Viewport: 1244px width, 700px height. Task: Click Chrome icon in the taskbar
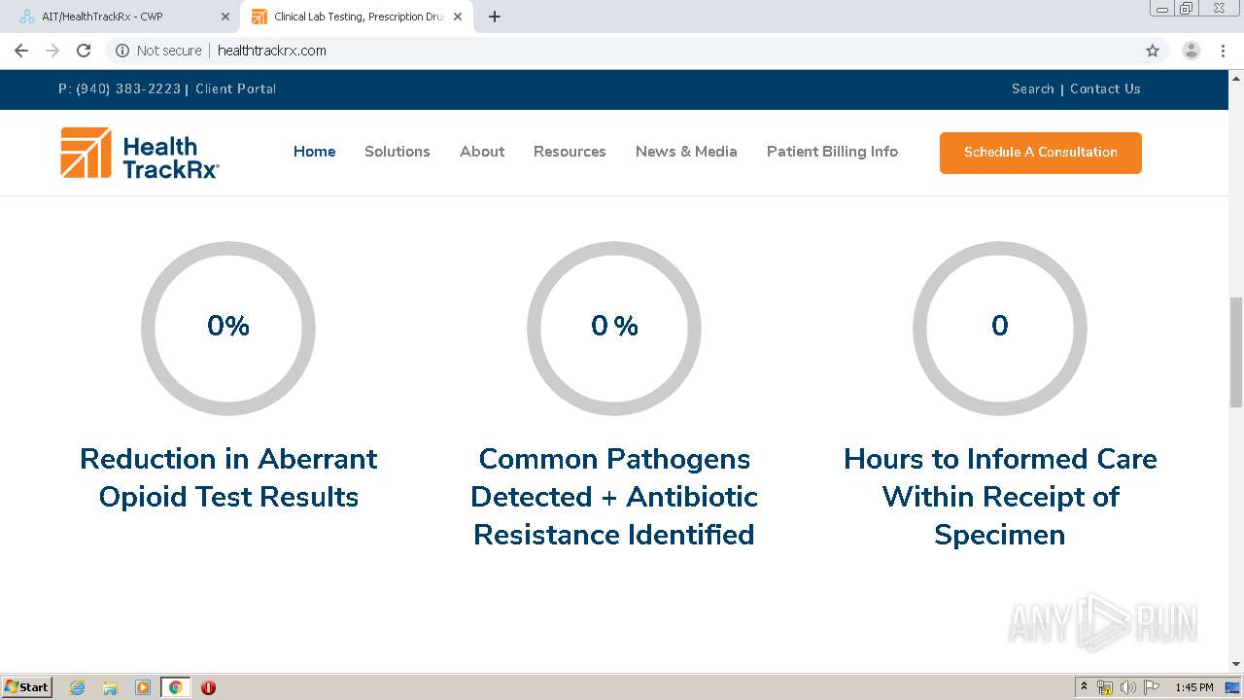click(x=175, y=687)
